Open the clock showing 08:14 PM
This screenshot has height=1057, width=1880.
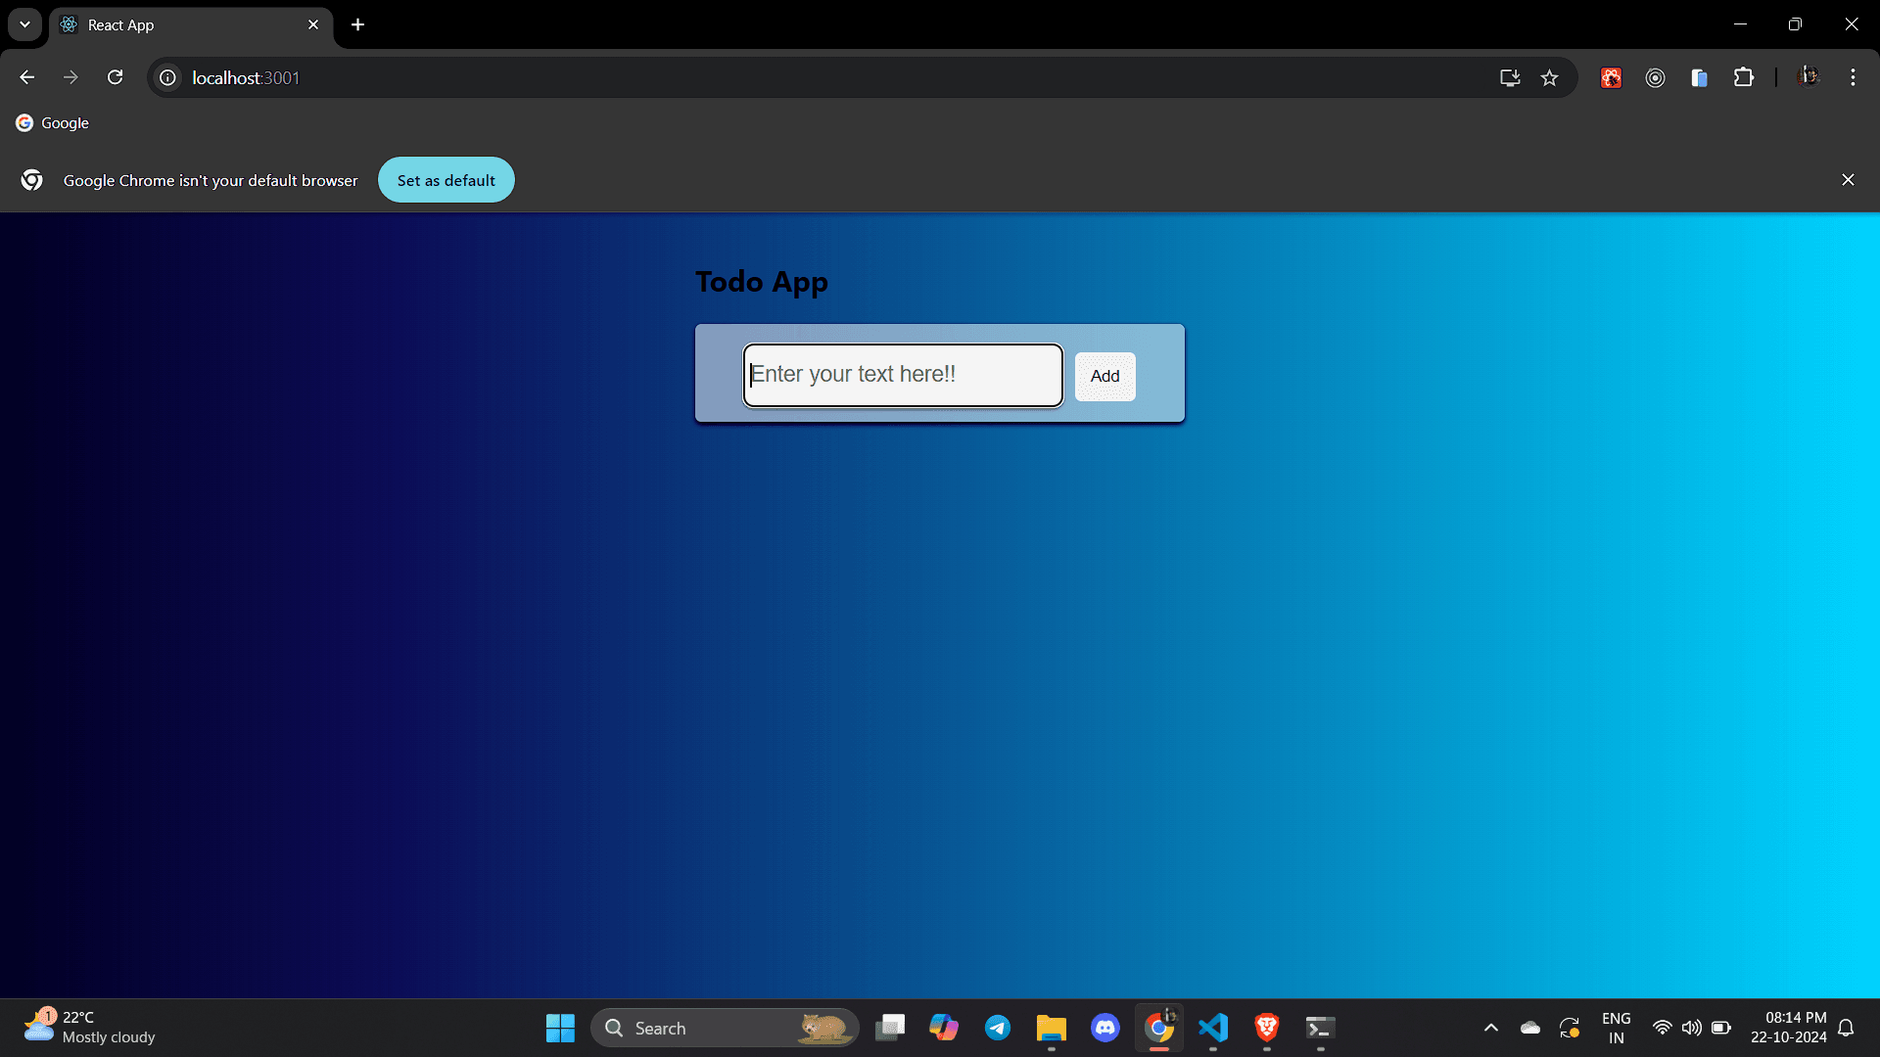pyautogui.click(x=1789, y=1028)
